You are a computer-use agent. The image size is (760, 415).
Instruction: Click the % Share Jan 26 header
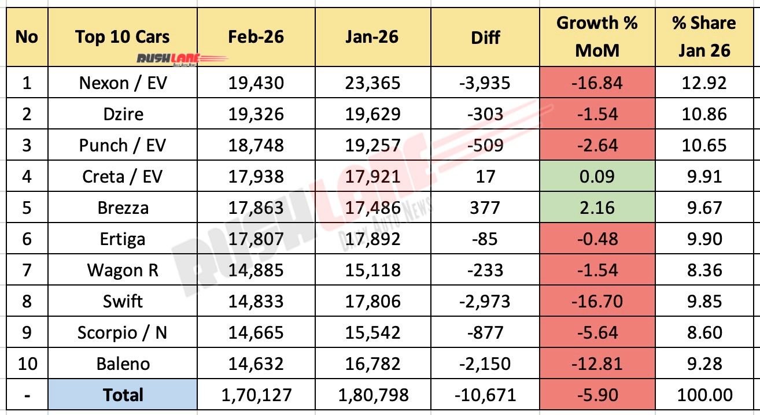704,36
